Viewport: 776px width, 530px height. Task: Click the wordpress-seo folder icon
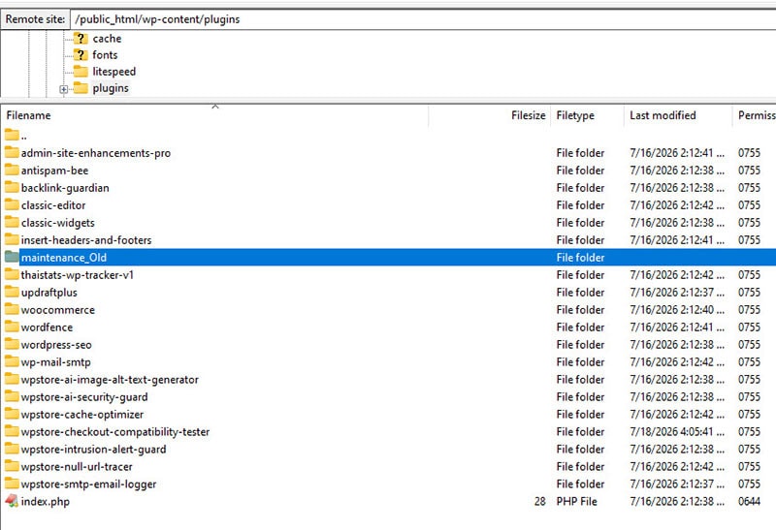tap(12, 344)
